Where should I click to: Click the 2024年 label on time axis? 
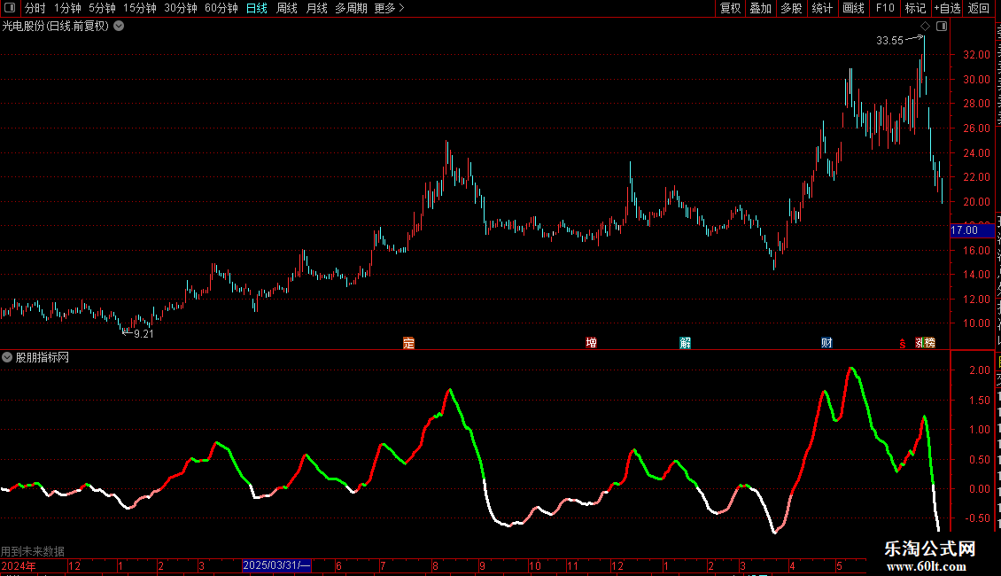tap(19, 565)
